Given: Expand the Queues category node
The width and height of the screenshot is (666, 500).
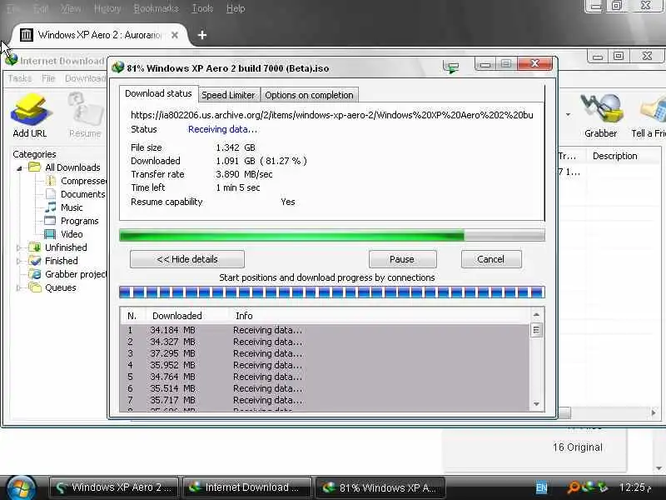Looking at the screenshot, I should [18, 287].
